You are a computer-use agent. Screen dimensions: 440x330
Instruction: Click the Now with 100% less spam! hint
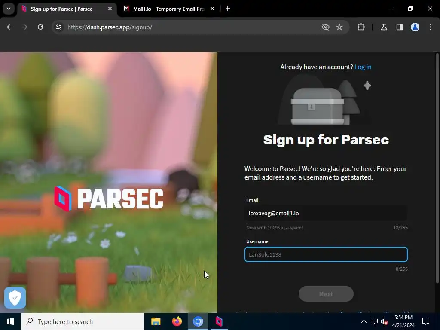click(275, 228)
